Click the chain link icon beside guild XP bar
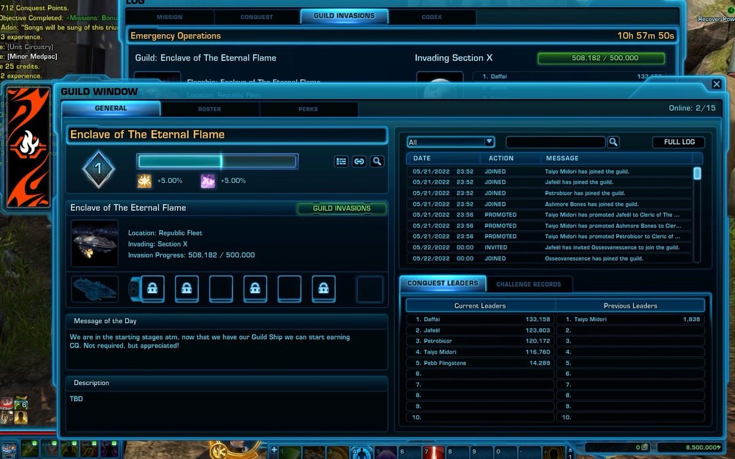This screenshot has width=735, height=459. [x=360, y=162]
